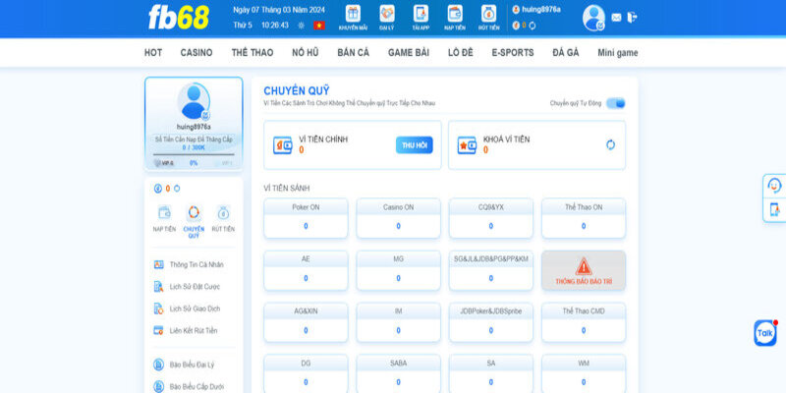Open the Talk chat icon

pyautogui.click(x=765, y=333)
